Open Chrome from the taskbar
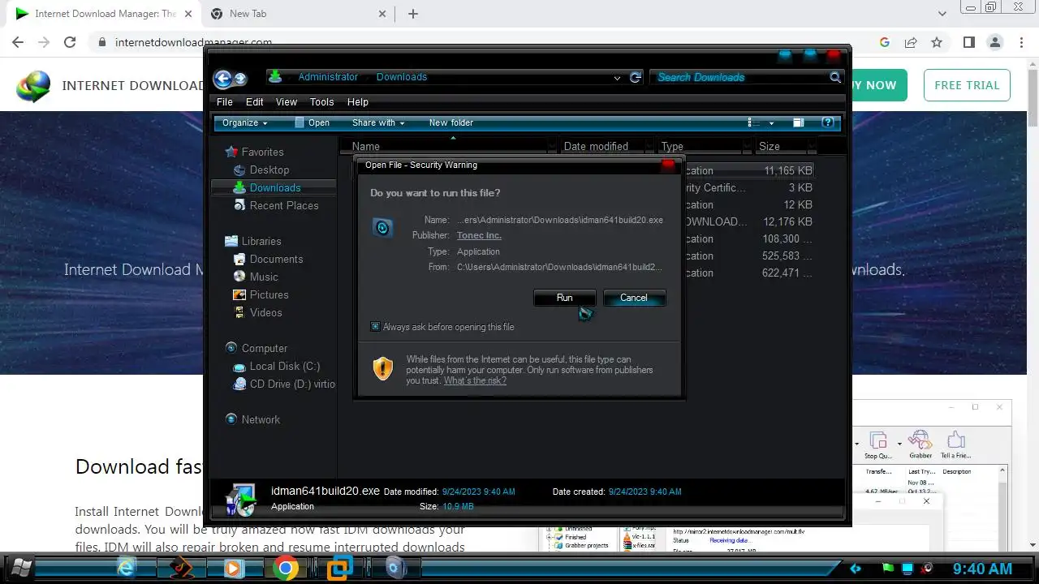Screen dimensions: 1039x584 tap(285, 568)
